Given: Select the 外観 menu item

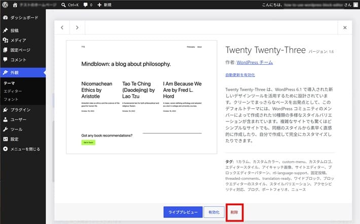Looking at the screenshot, I should pyautogui.click(x=23, y=73).
